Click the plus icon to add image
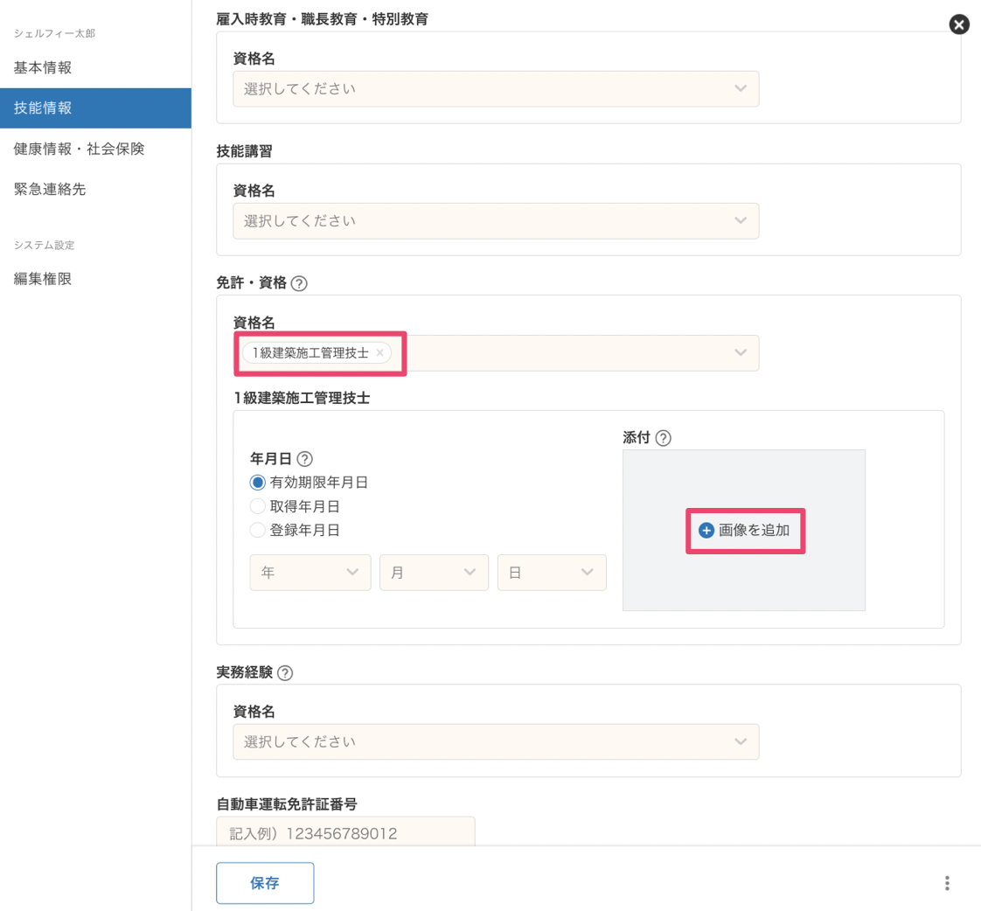981x911 pixels. tap(706, 531)
